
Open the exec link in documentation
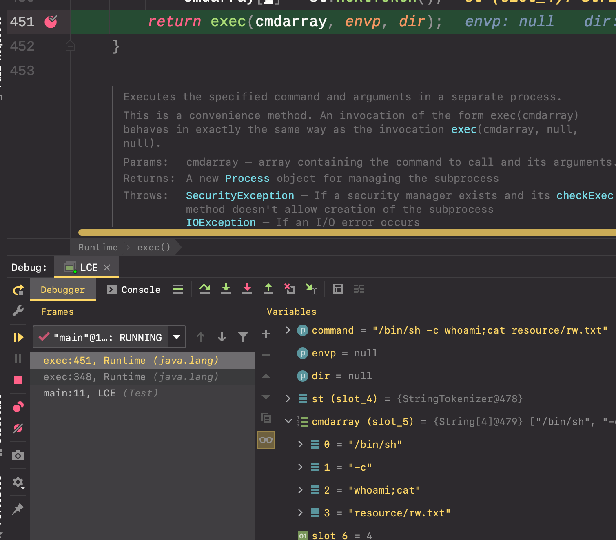point(464,129)
